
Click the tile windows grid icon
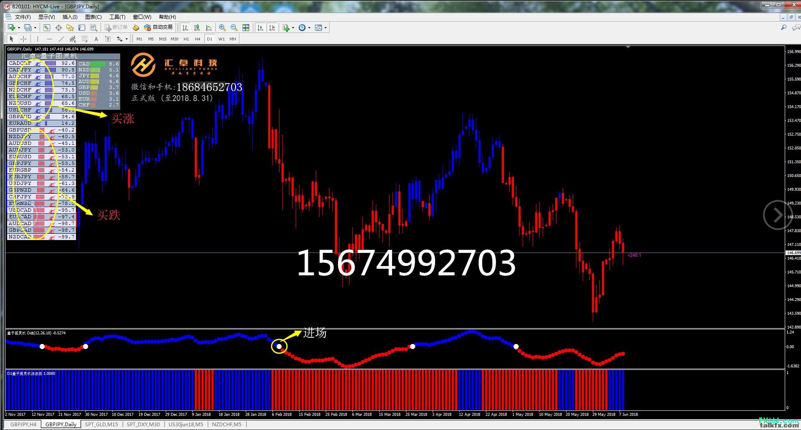tap(246, 28)
